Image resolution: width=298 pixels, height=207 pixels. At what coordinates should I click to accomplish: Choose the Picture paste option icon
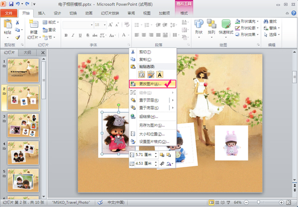142,74
